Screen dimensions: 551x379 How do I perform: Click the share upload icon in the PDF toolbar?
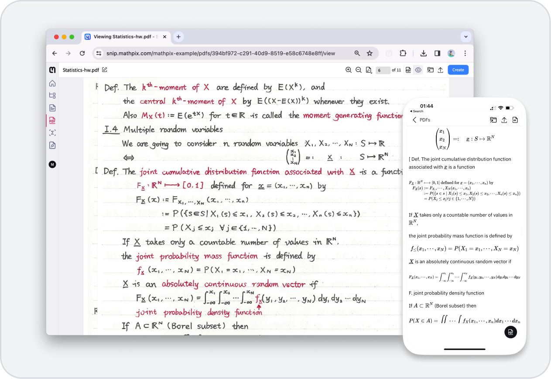click(441, 70)
